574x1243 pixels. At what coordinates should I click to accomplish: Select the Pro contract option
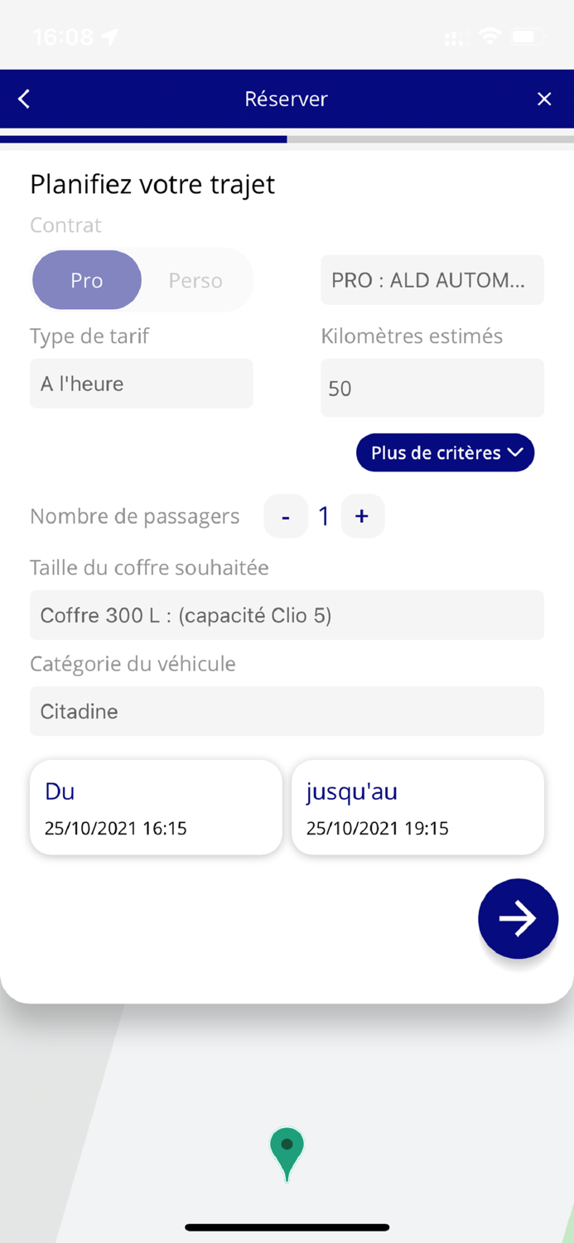86,280
